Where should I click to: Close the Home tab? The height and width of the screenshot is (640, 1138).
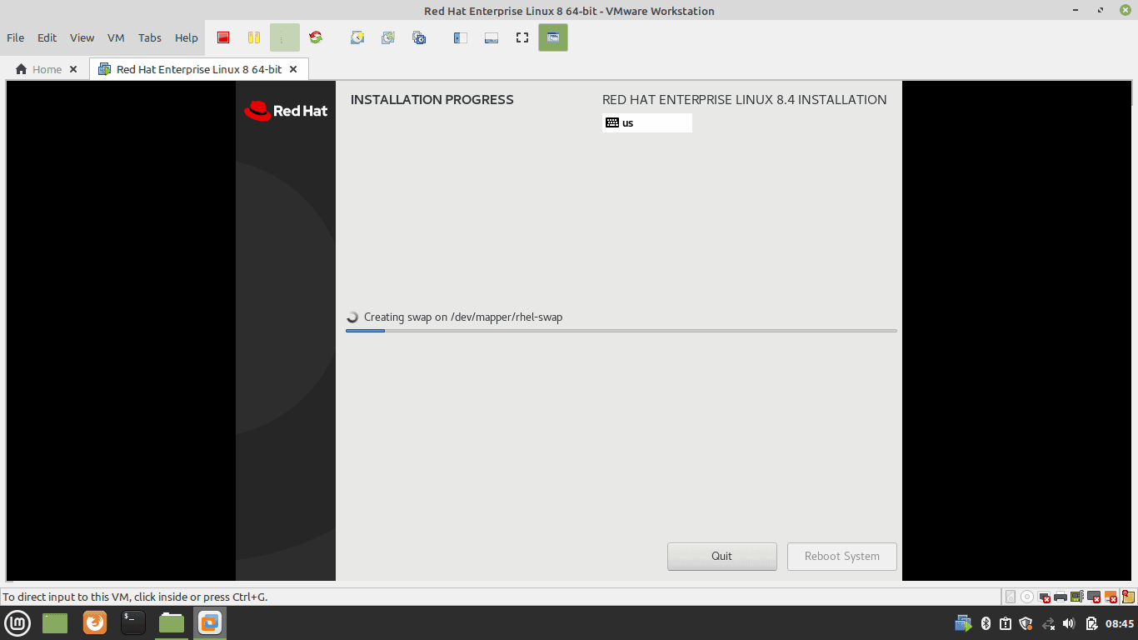click(73, 69)
